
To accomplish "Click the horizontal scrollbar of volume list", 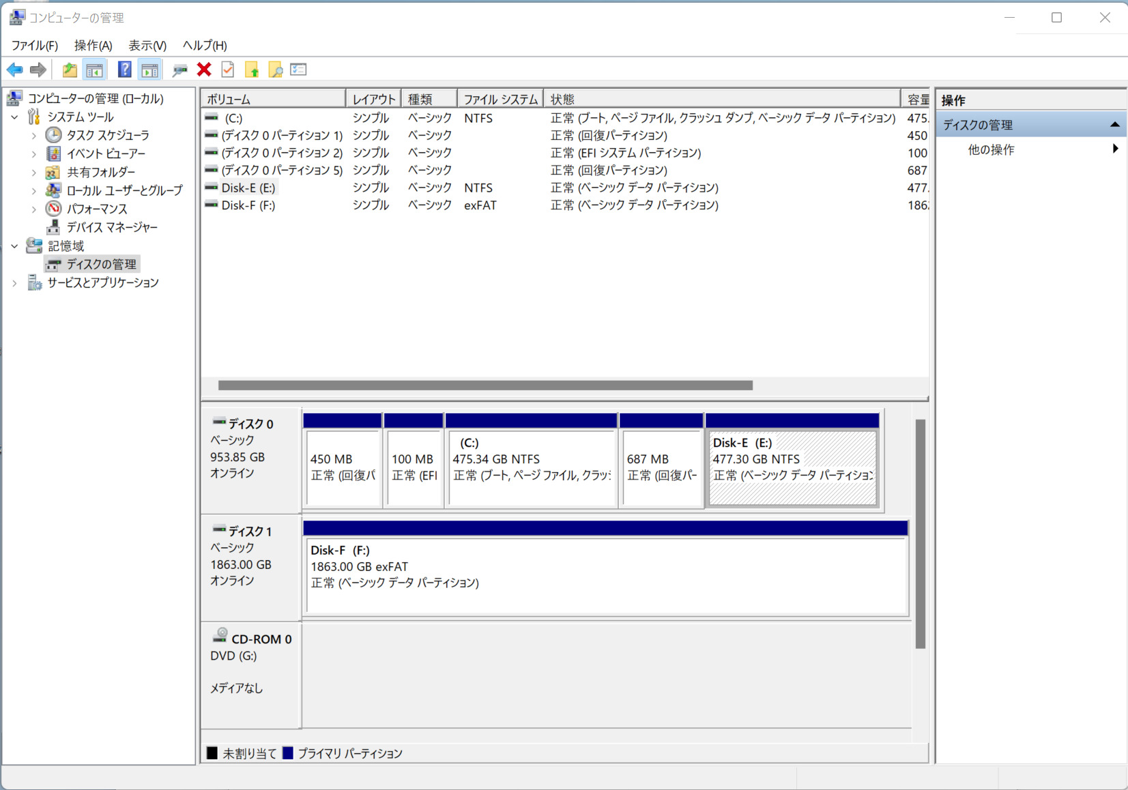I will coord(485,385).
